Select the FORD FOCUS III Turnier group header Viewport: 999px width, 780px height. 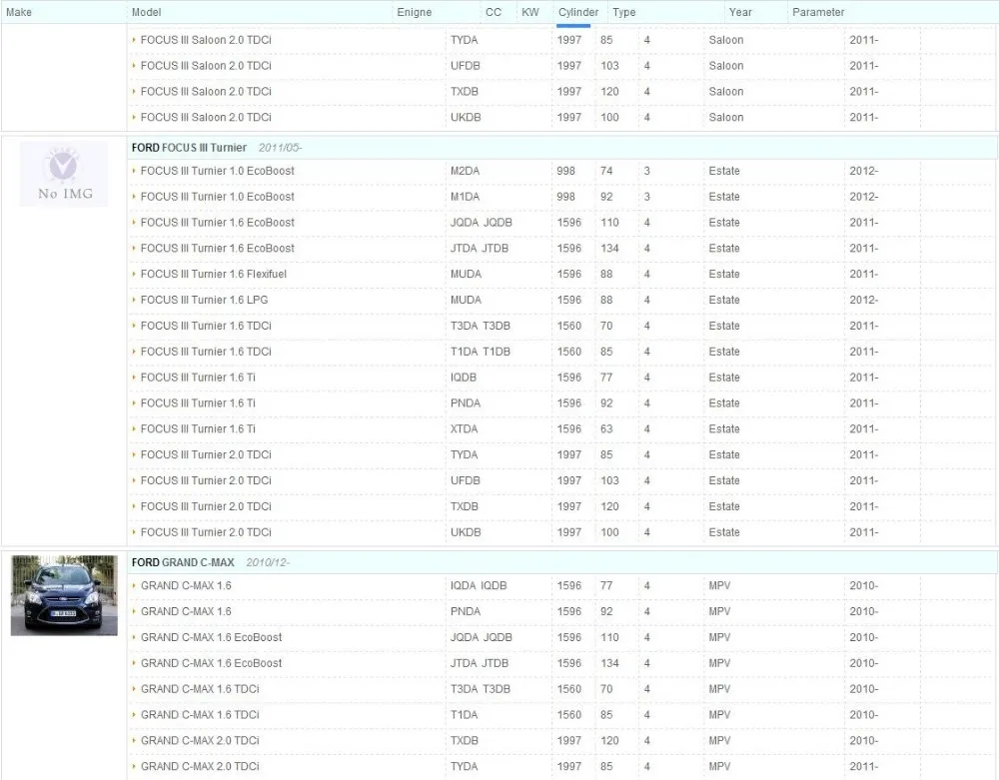[x=561, y=148]
